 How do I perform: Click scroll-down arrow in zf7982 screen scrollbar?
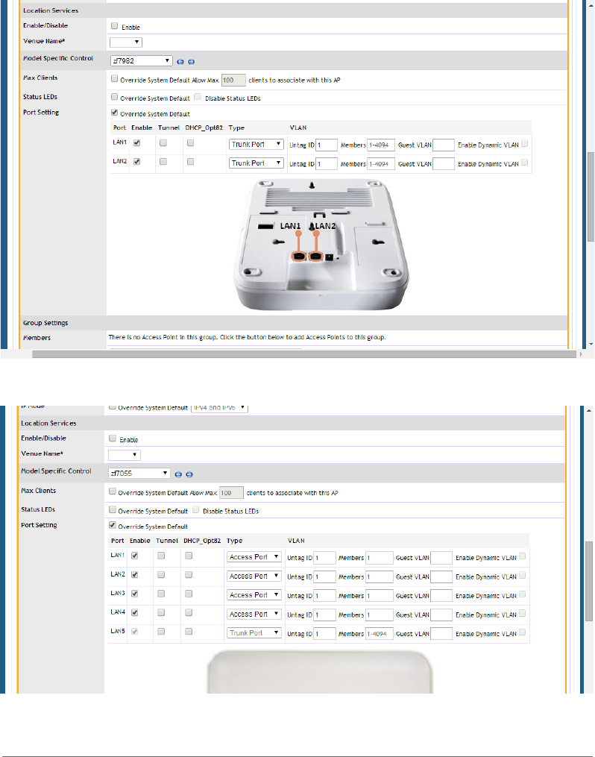[591, 345]
